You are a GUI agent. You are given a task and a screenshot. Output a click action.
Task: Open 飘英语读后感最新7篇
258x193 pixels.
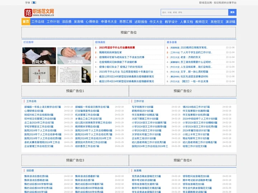point(87,176)
